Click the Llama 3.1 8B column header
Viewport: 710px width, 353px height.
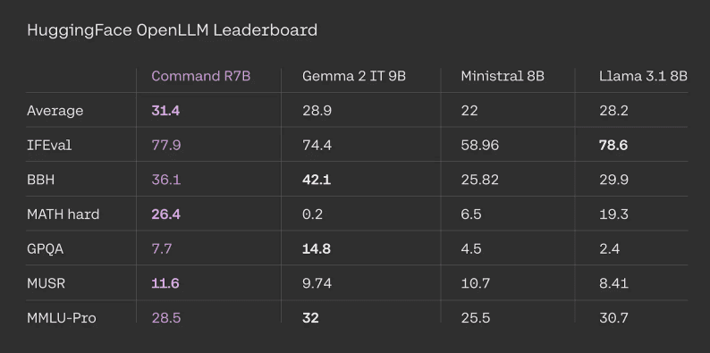(643, 76)
